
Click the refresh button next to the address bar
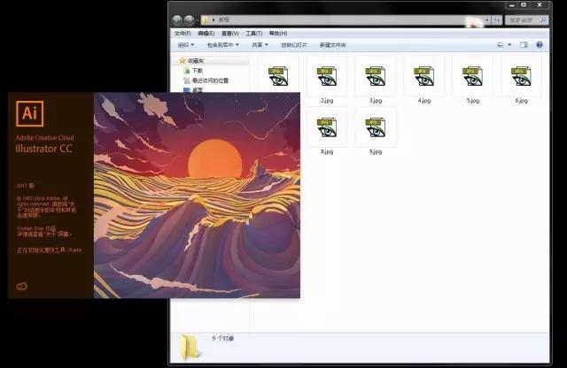(497, 20)
